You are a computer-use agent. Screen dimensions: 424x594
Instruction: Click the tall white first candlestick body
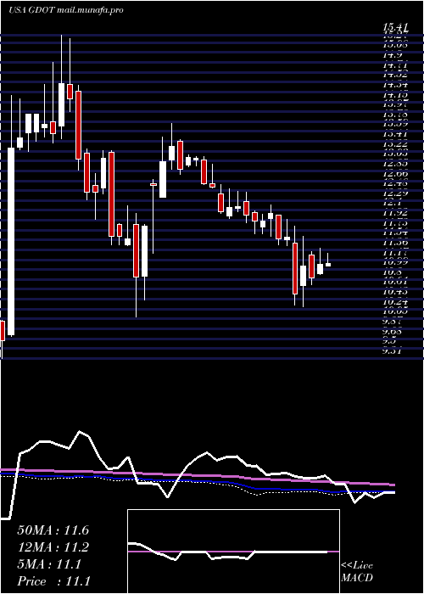[x=11, y=241]
